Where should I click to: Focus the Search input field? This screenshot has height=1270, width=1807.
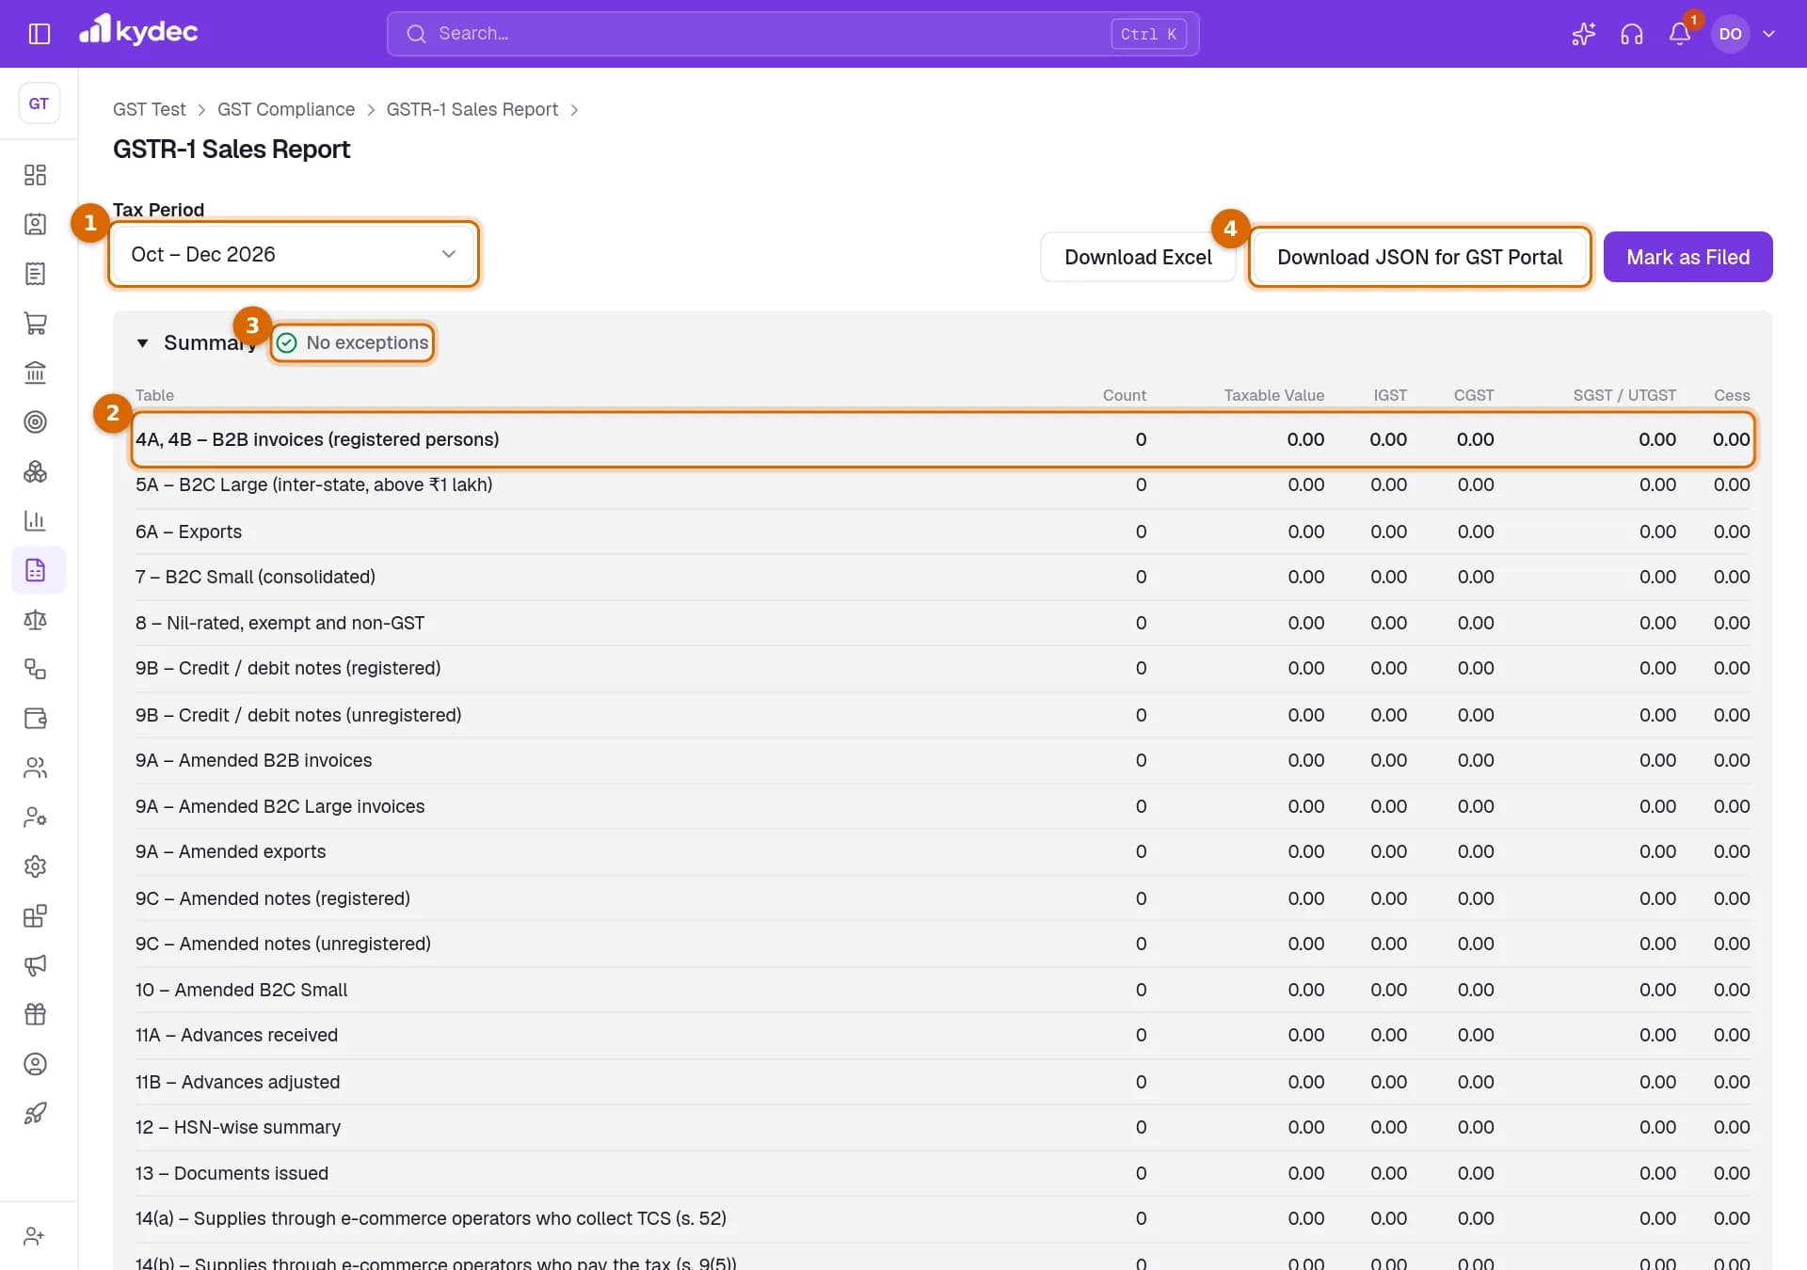(x=792, y=34)
